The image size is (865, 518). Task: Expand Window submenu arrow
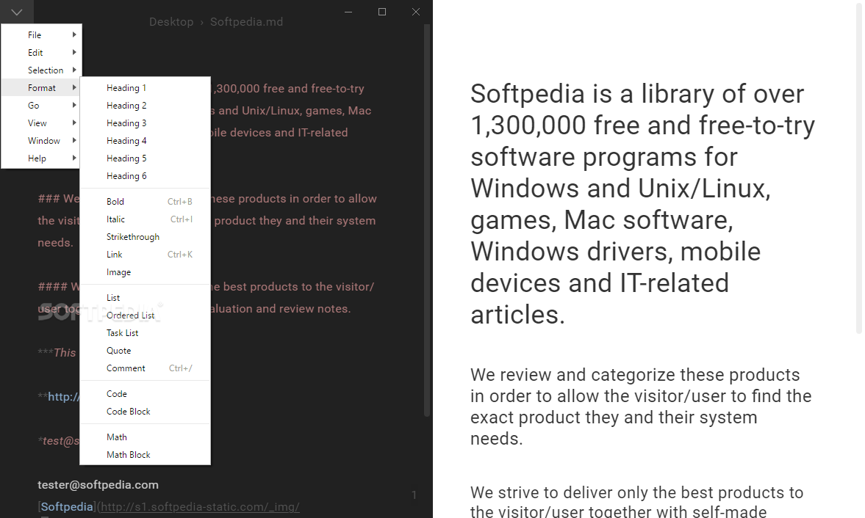[x=74, y=140]
